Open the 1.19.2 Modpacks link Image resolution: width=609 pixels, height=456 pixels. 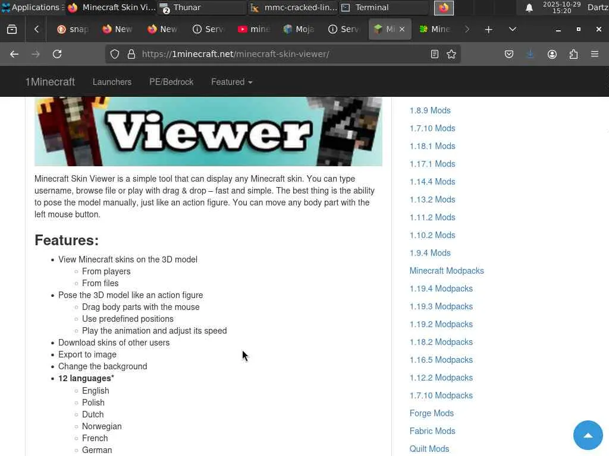441,325
